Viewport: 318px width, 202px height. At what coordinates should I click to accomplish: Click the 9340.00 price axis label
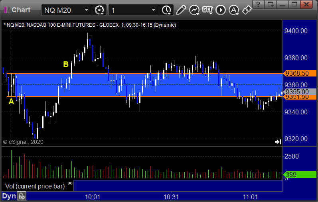click(296, 112)
